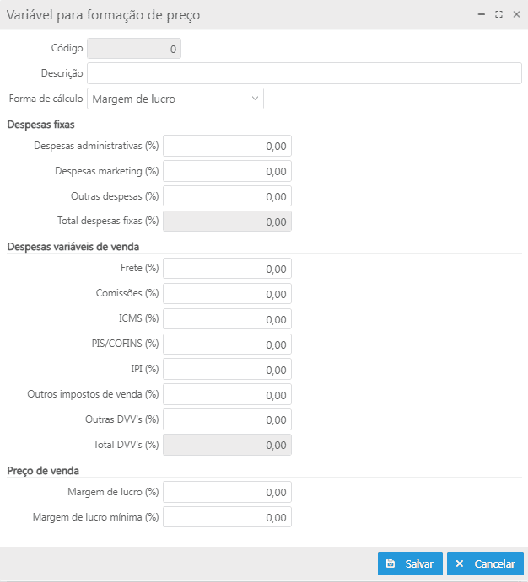
Task: Open the Forma de cálculo dropdown
Action: (175, 99)
